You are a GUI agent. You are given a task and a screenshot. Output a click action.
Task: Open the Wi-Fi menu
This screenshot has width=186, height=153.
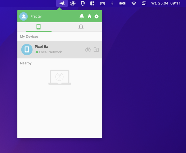tap(134, 3)
